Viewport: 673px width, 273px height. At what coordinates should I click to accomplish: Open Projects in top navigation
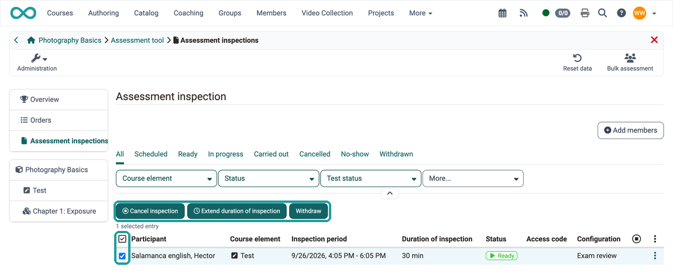pyautogui.click(x=381, y=13)
